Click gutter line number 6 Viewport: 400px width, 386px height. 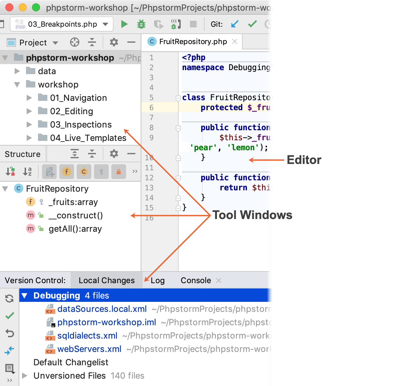click(x=151, y=108)
